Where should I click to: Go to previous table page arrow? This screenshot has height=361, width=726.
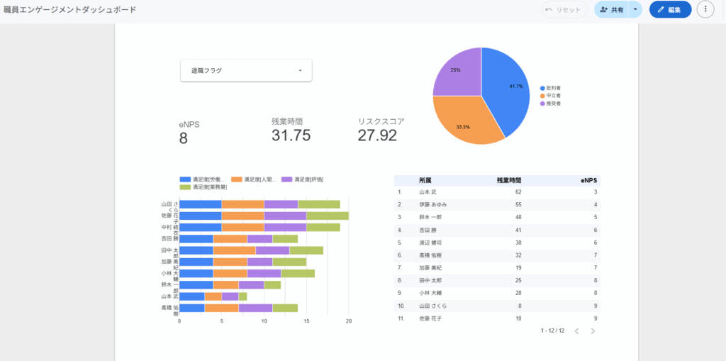click(x=576, y=331)
